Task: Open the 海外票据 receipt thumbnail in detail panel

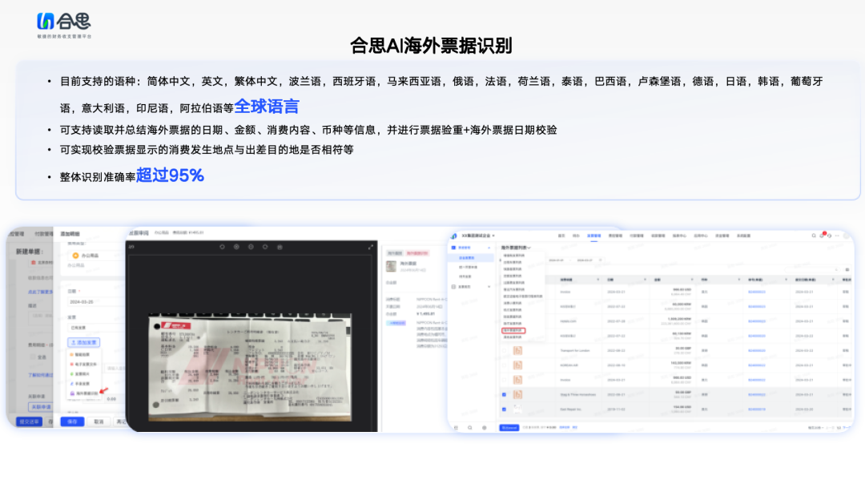Action: coord(391,267)
